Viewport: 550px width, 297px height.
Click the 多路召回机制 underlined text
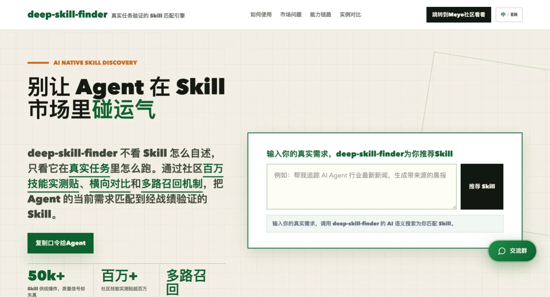pos(172,184)
